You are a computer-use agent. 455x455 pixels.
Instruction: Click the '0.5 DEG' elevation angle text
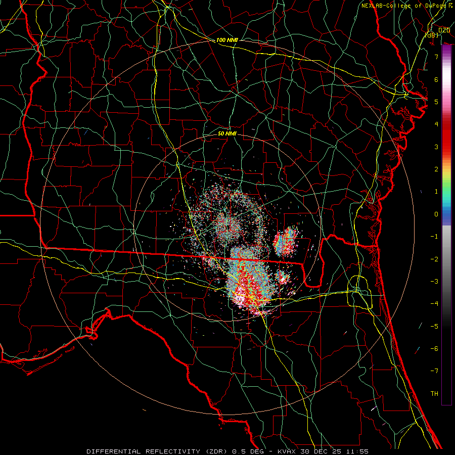[248, 451]
